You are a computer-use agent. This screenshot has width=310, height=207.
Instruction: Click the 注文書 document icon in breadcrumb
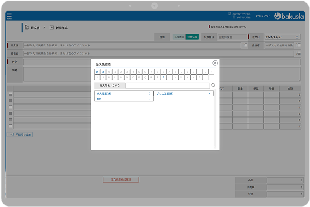pos(27,28)
